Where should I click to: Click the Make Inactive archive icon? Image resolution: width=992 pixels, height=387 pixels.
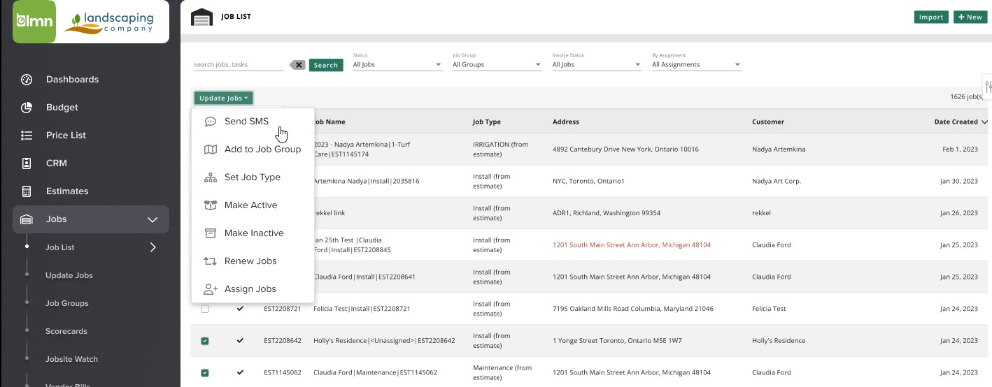click(x=210, y=233)
